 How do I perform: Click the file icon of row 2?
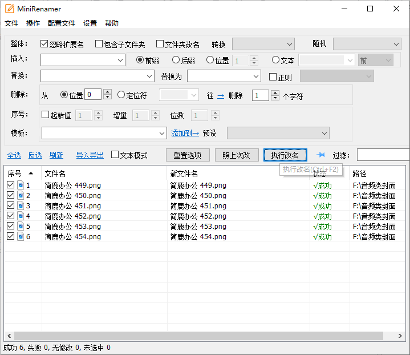(21, 195)
